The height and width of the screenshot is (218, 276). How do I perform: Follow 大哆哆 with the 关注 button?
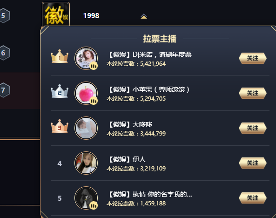coord(253,128)
